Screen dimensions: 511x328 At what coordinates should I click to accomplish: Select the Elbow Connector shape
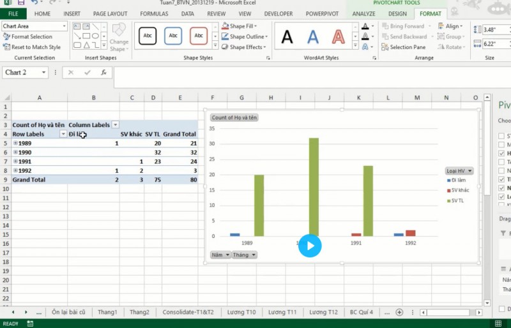95,45
